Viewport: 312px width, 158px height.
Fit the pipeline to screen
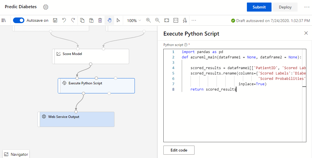(x=166, y=20)
